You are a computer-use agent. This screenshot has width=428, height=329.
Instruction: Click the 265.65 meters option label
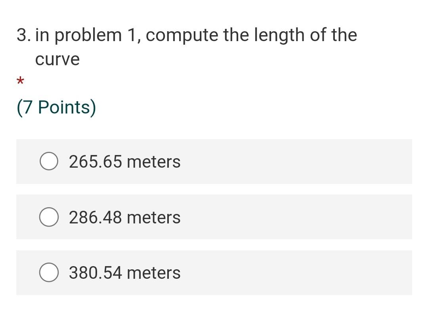125,161
